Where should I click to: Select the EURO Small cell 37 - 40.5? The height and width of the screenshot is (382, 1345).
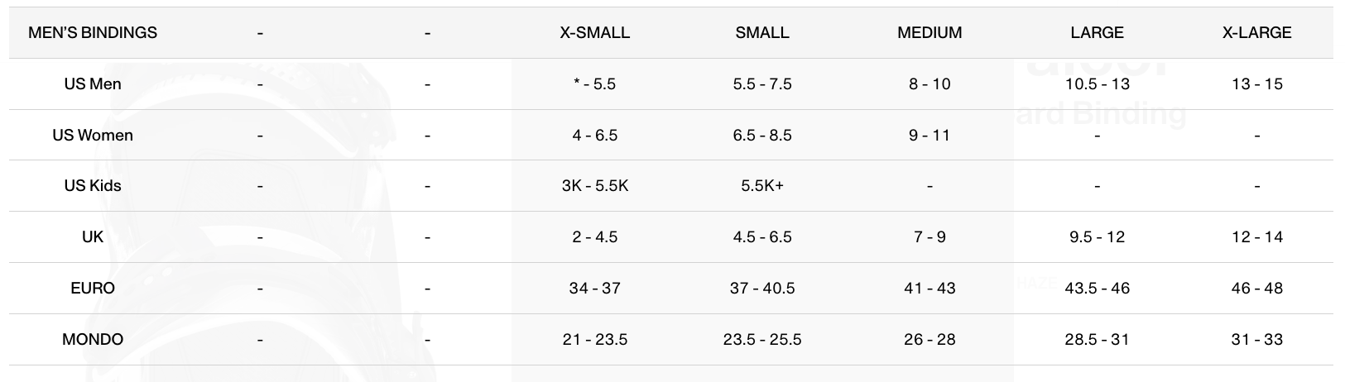761,289
